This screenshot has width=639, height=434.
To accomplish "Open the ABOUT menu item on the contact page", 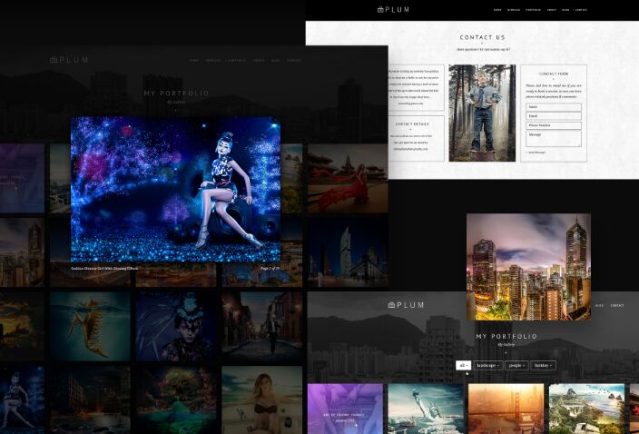I will tap(552, 10).
